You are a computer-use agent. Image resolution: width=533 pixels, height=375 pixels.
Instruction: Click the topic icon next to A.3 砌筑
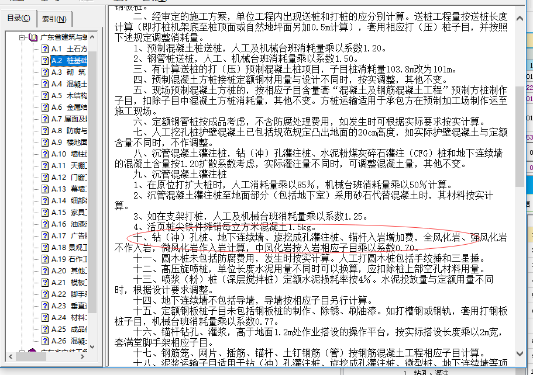(x=45, y=72)
